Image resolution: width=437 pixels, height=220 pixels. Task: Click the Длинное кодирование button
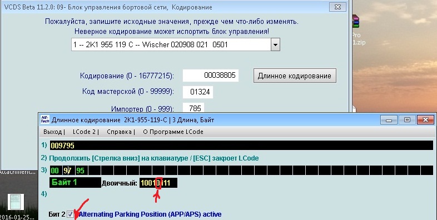(295, 76)
